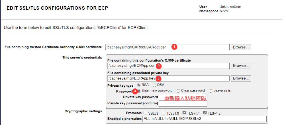Uncheck the TLSv1.1 protocol
Screen dimensions: 286x128
click(x=184, y=113)
